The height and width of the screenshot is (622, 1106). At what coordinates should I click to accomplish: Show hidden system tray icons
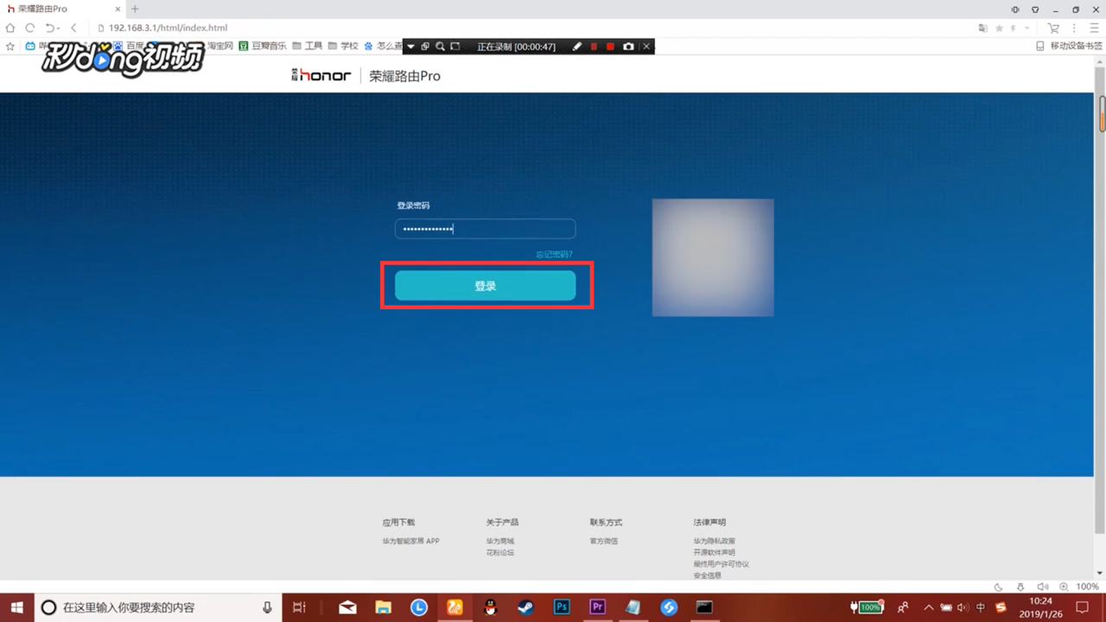click(929, 607)
